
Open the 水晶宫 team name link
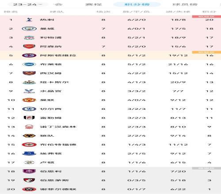51,91
